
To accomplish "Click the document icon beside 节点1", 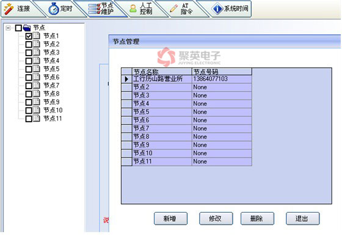I will click(x=37, y=36).
